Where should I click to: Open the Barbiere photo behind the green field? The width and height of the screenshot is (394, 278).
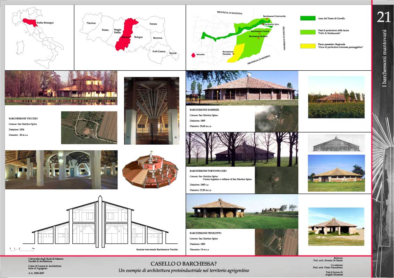pyautogui.click(x=336, y=97)
